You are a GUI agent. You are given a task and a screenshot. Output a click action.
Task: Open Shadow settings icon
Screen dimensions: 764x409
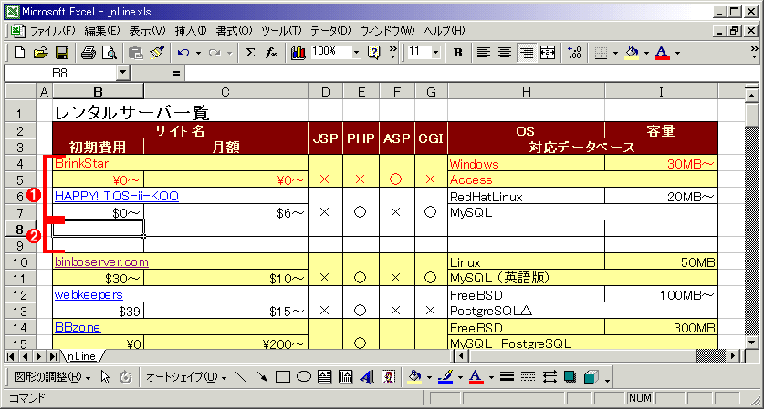click(x=570, y=377)
